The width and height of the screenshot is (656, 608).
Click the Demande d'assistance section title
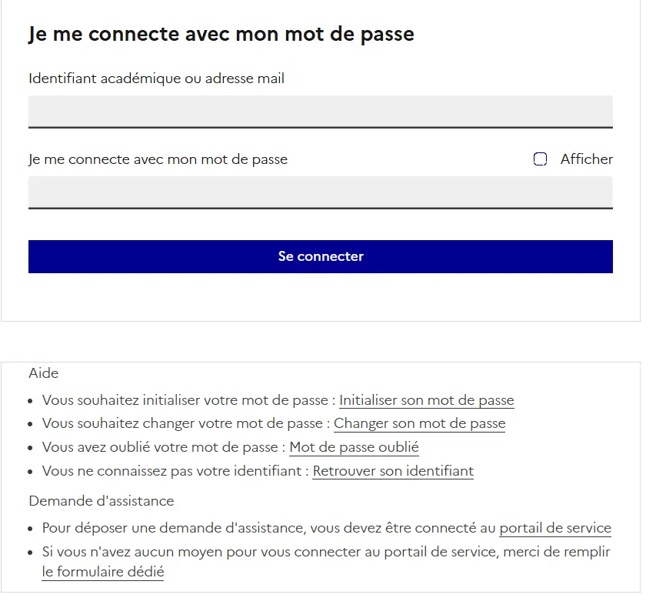(x=102, y=501)
